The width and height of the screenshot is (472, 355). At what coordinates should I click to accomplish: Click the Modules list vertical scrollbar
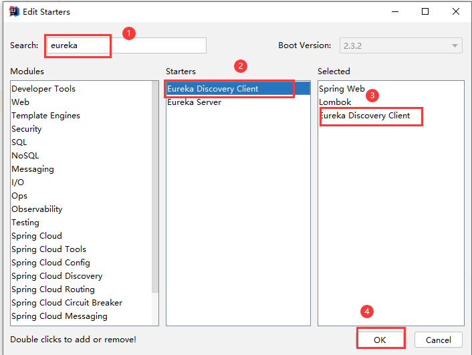(155, 187)
